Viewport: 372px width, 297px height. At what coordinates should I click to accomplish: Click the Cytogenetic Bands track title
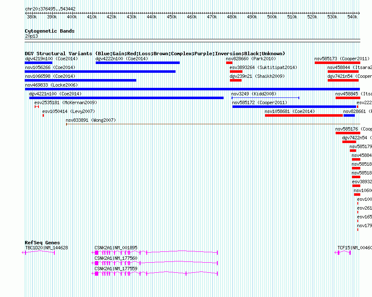[50, 31]
